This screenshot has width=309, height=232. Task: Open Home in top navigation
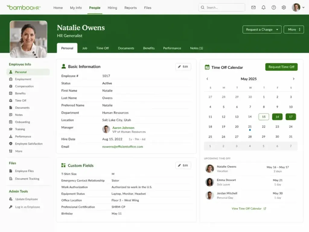coord(58,8)
